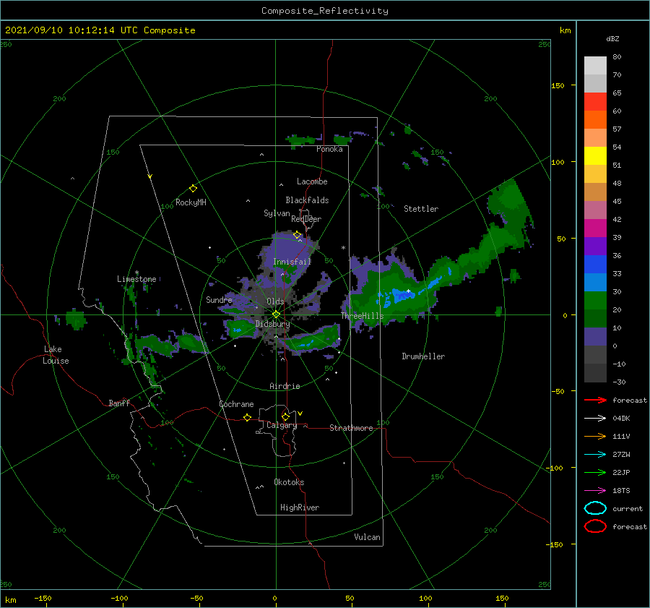Select the RockyMH label
The width and height of the screenshot is (650, 608).
click(191, 202)
